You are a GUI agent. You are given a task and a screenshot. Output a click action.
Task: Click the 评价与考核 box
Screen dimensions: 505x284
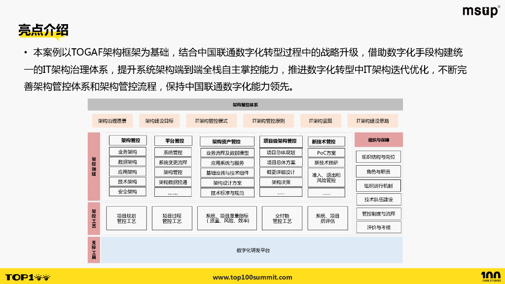378,227
